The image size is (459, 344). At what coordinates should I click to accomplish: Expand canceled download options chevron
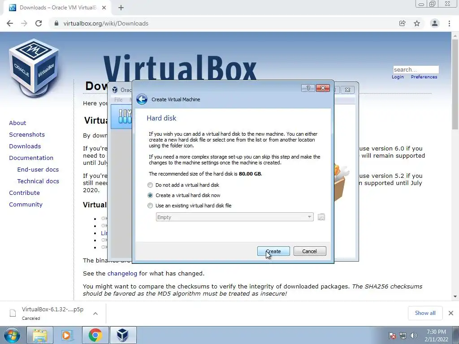pyautogui.click(x=95, y=313)
